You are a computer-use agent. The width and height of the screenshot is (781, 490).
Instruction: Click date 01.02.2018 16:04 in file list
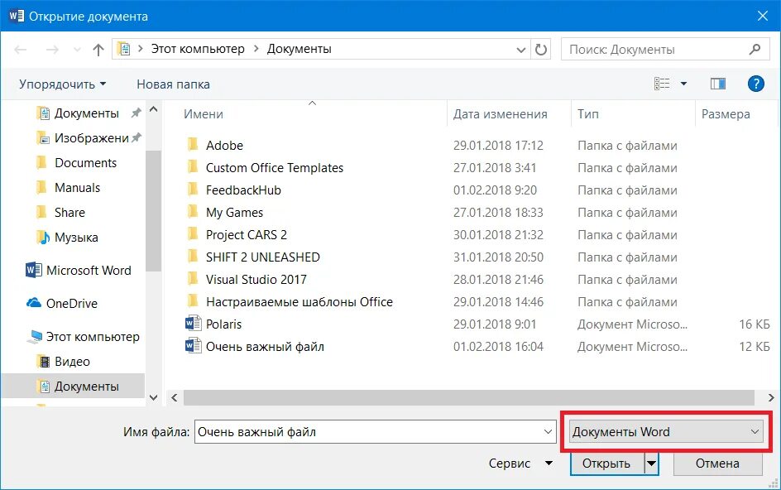pyautogui.click(x=498, y=347)
